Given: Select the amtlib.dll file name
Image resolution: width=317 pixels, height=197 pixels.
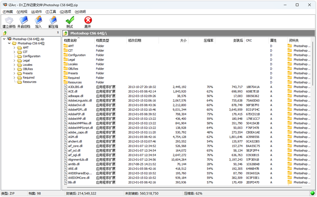Looking at the screenshot, I should (74, 164).
